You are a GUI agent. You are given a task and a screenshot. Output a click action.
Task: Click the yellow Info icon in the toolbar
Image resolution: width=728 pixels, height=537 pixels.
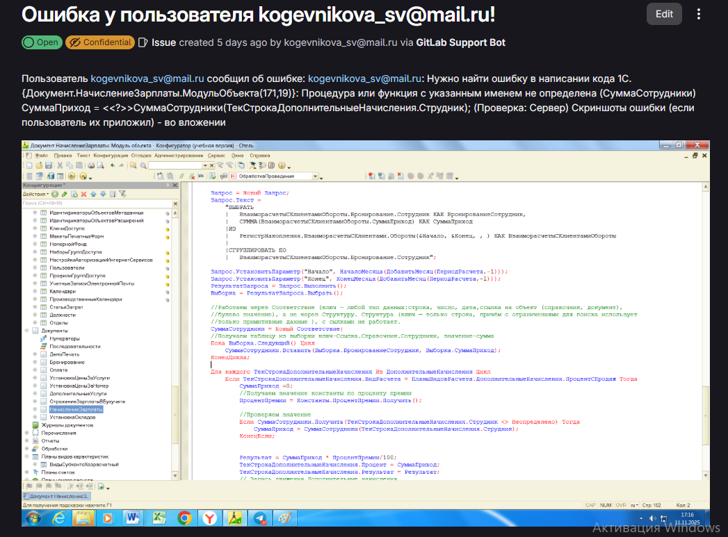point(282,165)
